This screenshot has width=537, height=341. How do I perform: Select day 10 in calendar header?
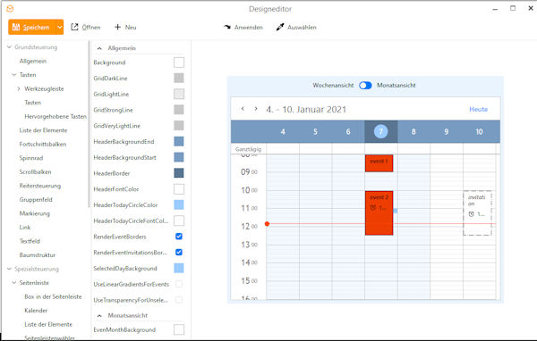[479, 131]
